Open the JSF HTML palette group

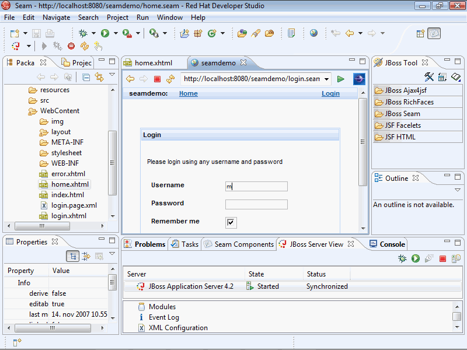[x=417, y=137]
